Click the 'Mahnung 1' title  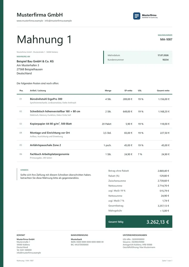coord(44,40)
